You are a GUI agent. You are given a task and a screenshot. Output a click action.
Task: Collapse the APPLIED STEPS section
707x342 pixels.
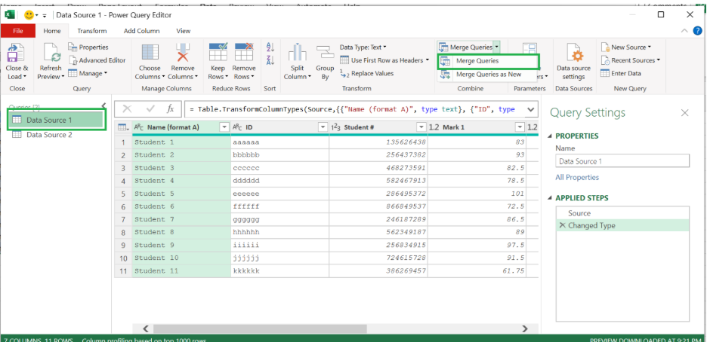tap(550, 197)
